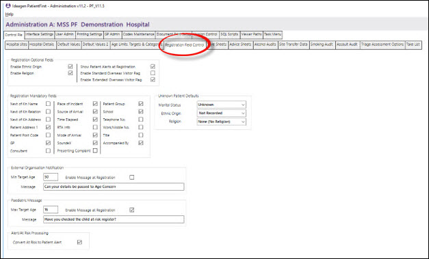The width and height of the screenshot is (429, 259).
Task: Untick the Soundex checkbox
Action: [x=95, y=143]
